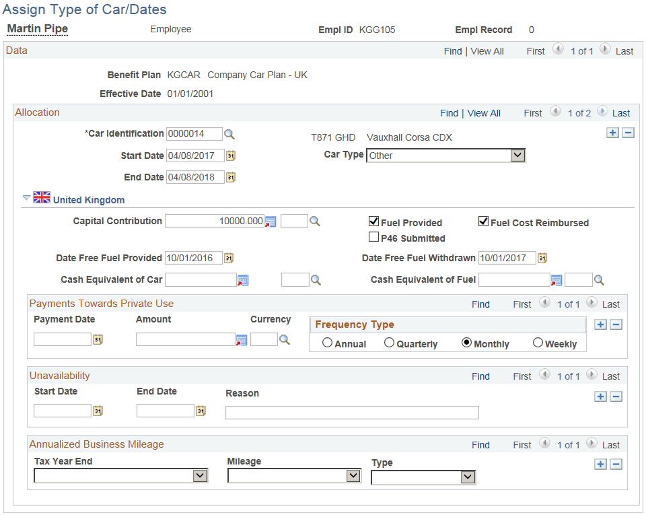Open the Car Type dropdown

(517, 155)
